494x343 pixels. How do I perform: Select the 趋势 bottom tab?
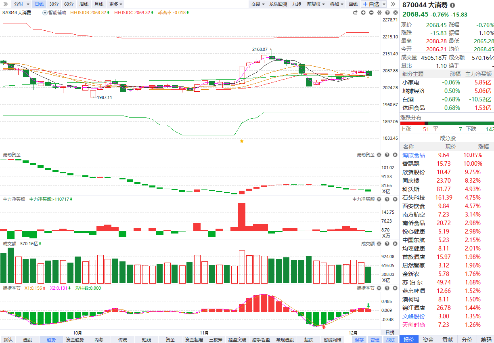click(x=51, y=340)
